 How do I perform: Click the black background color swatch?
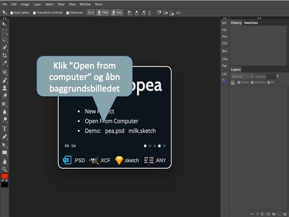[4, 184]
